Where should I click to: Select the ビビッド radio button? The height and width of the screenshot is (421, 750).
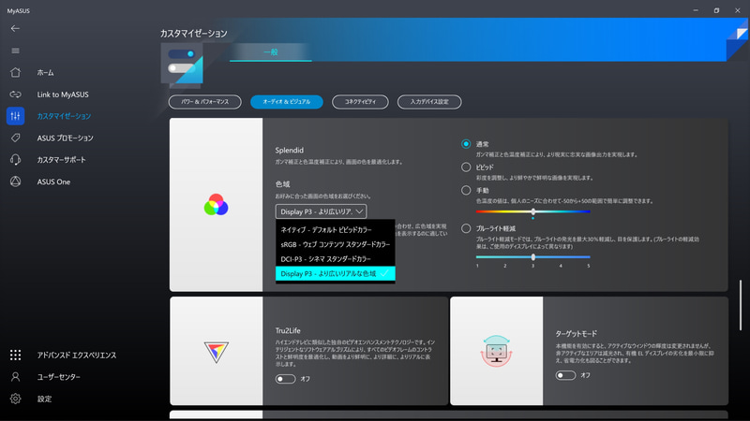pyautogui.click(x=466, y=167)
